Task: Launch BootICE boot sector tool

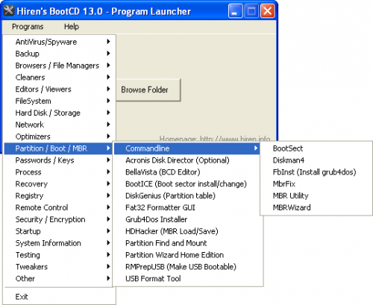Action: 188,184
